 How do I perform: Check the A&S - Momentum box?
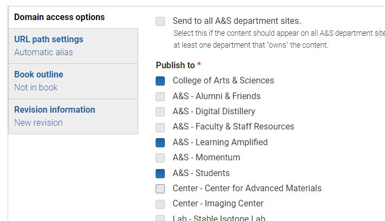pos(160,158)
